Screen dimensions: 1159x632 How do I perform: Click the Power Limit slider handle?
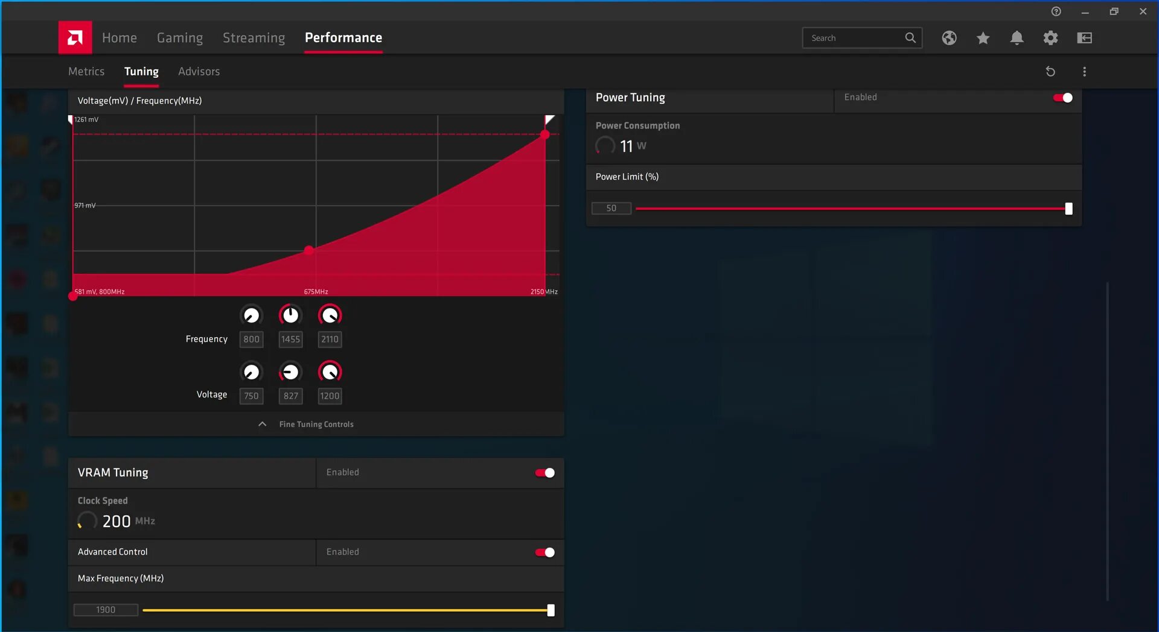point(1068,209)
